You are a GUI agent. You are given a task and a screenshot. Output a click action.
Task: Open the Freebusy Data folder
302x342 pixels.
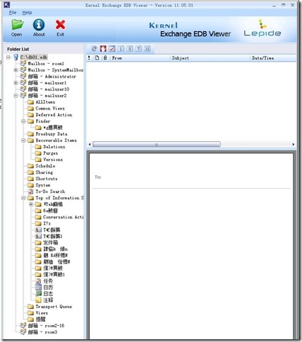pos(52,134)
